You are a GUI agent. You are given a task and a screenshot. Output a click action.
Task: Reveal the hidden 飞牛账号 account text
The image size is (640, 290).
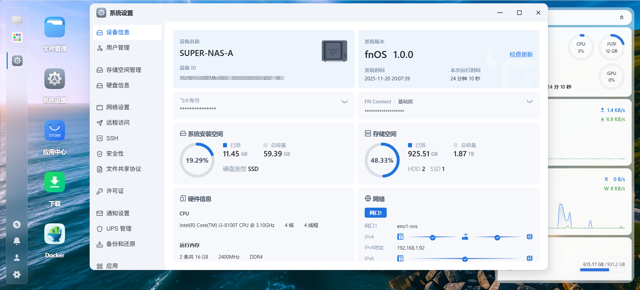[345, 102]
